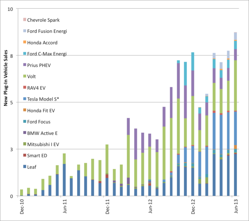Click the Dec-12 x-axis date label
This screenshot has height=221, width=249.
193,210
